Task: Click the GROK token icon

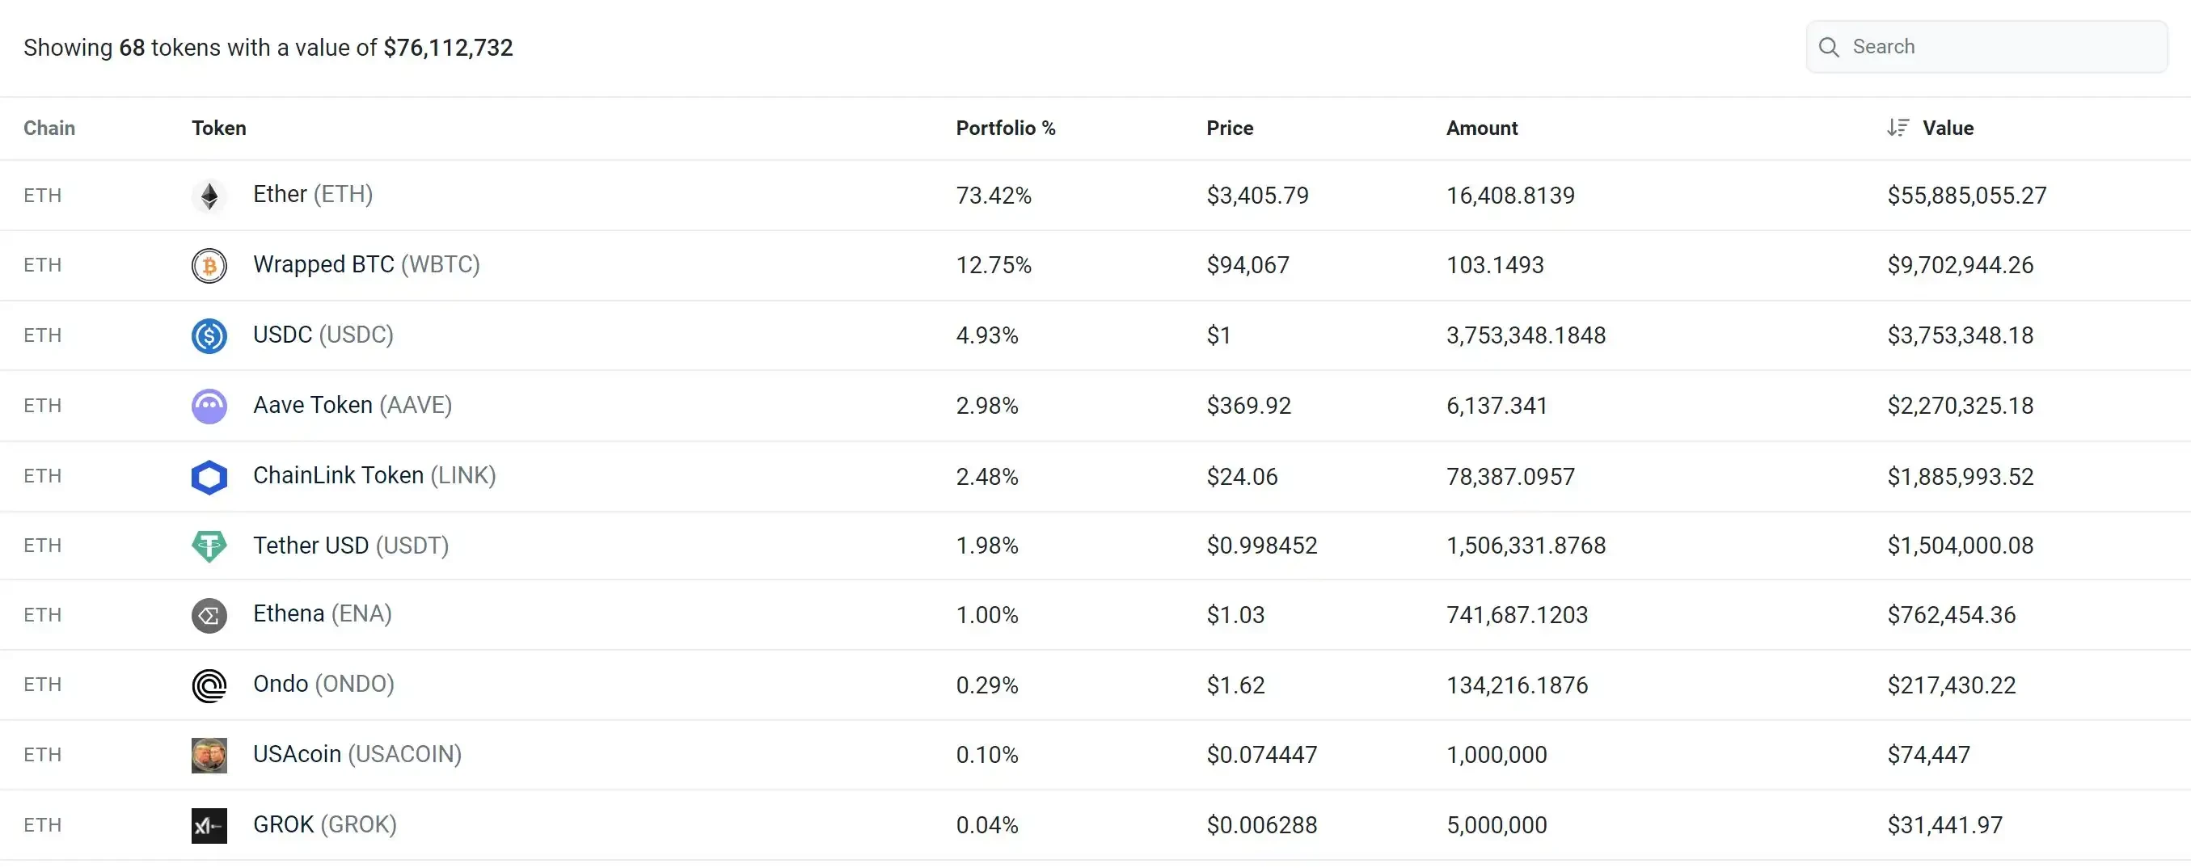Action: (209, 825)
